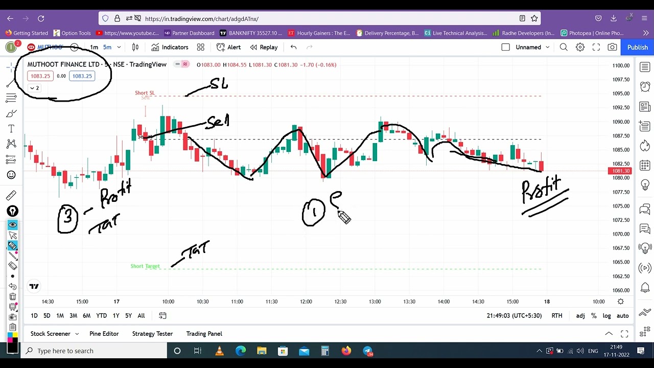Select the crosshair cursor tool
The height and width of the screenshot is (368, 654).
coord(11,67)
